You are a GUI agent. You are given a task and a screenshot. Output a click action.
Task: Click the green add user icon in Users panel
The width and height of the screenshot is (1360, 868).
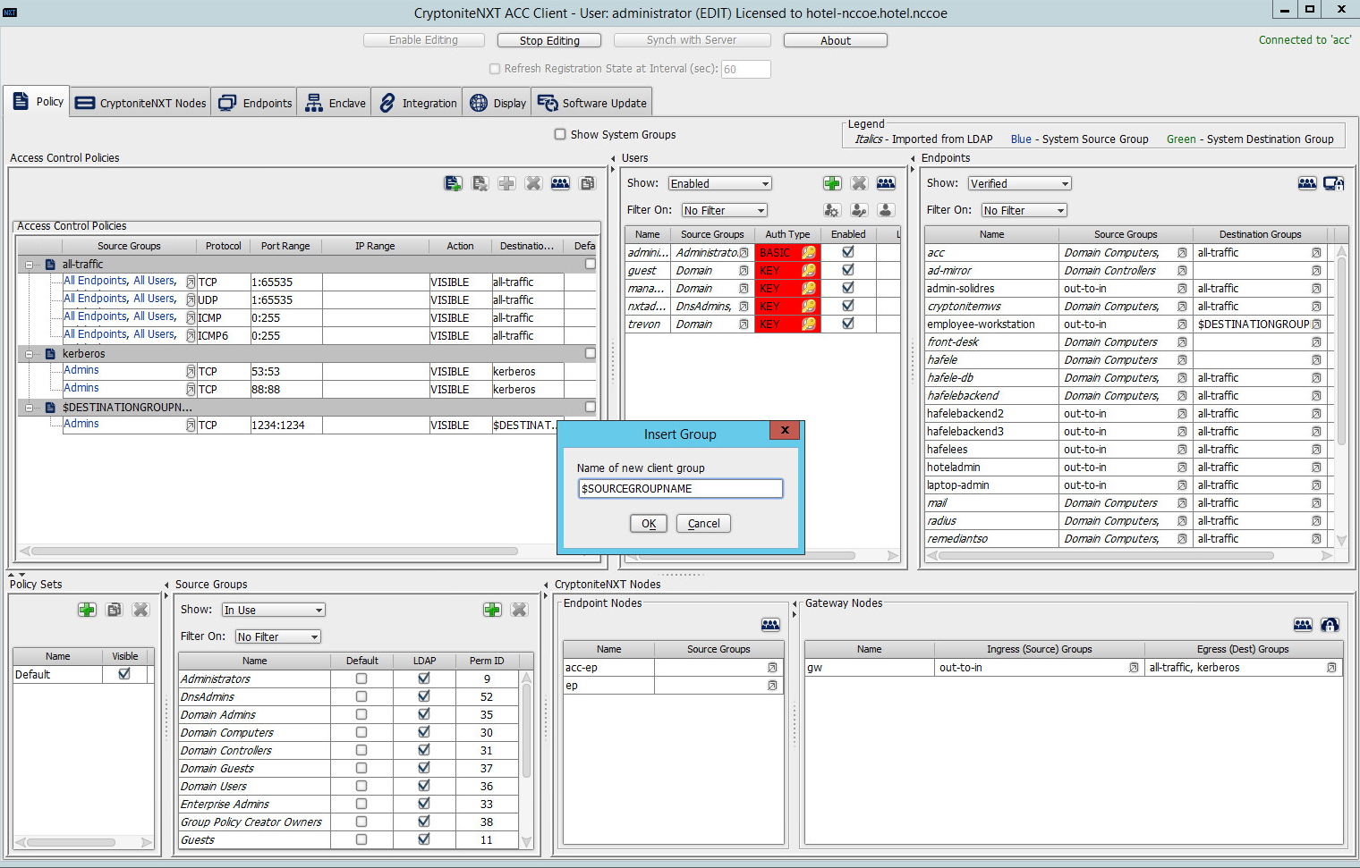click(x=832, y=183)
